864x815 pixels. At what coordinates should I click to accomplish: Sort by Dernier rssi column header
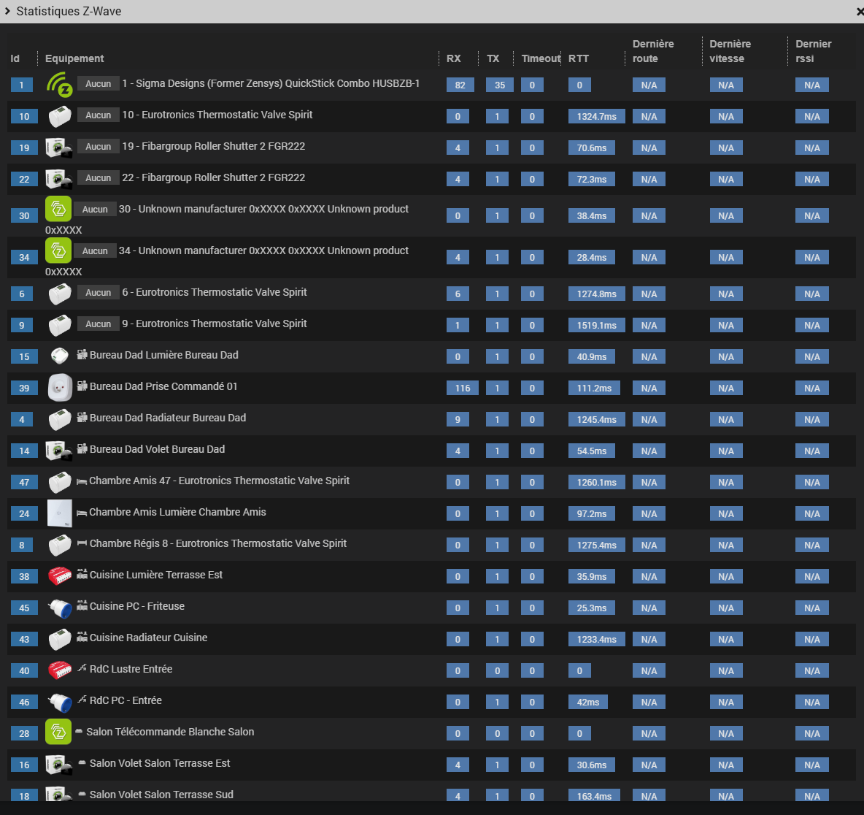814,51
